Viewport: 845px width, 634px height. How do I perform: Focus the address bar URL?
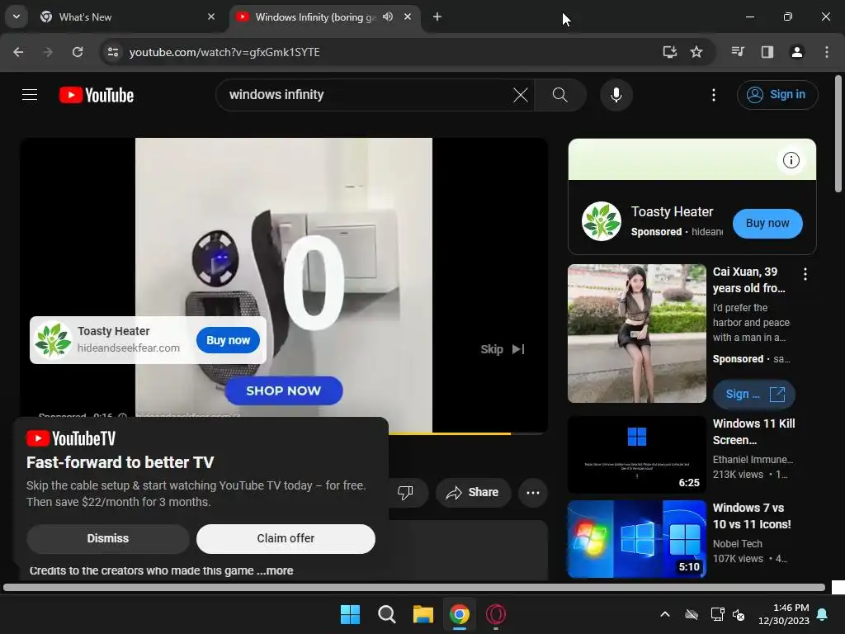point(224,52)
